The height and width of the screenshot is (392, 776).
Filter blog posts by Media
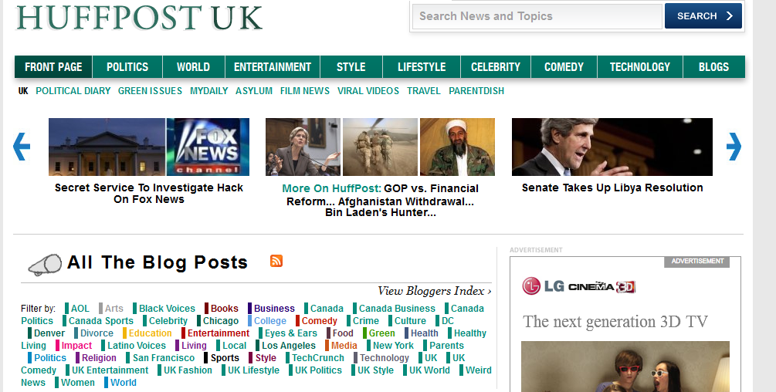[x=344, y=346]
